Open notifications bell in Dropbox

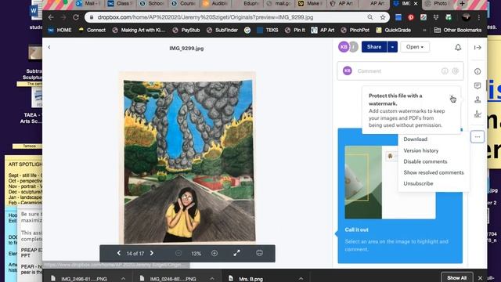click(x=458, y=47)
